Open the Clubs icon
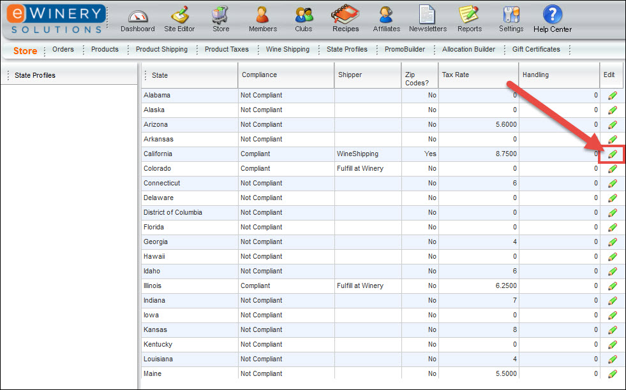This screenshot has height=390, width=626. pyautogui.click(x=304, y=15)
